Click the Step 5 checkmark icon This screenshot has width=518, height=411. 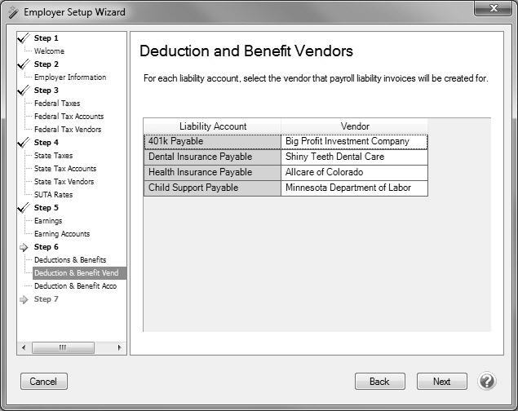(x=23, y=207)
